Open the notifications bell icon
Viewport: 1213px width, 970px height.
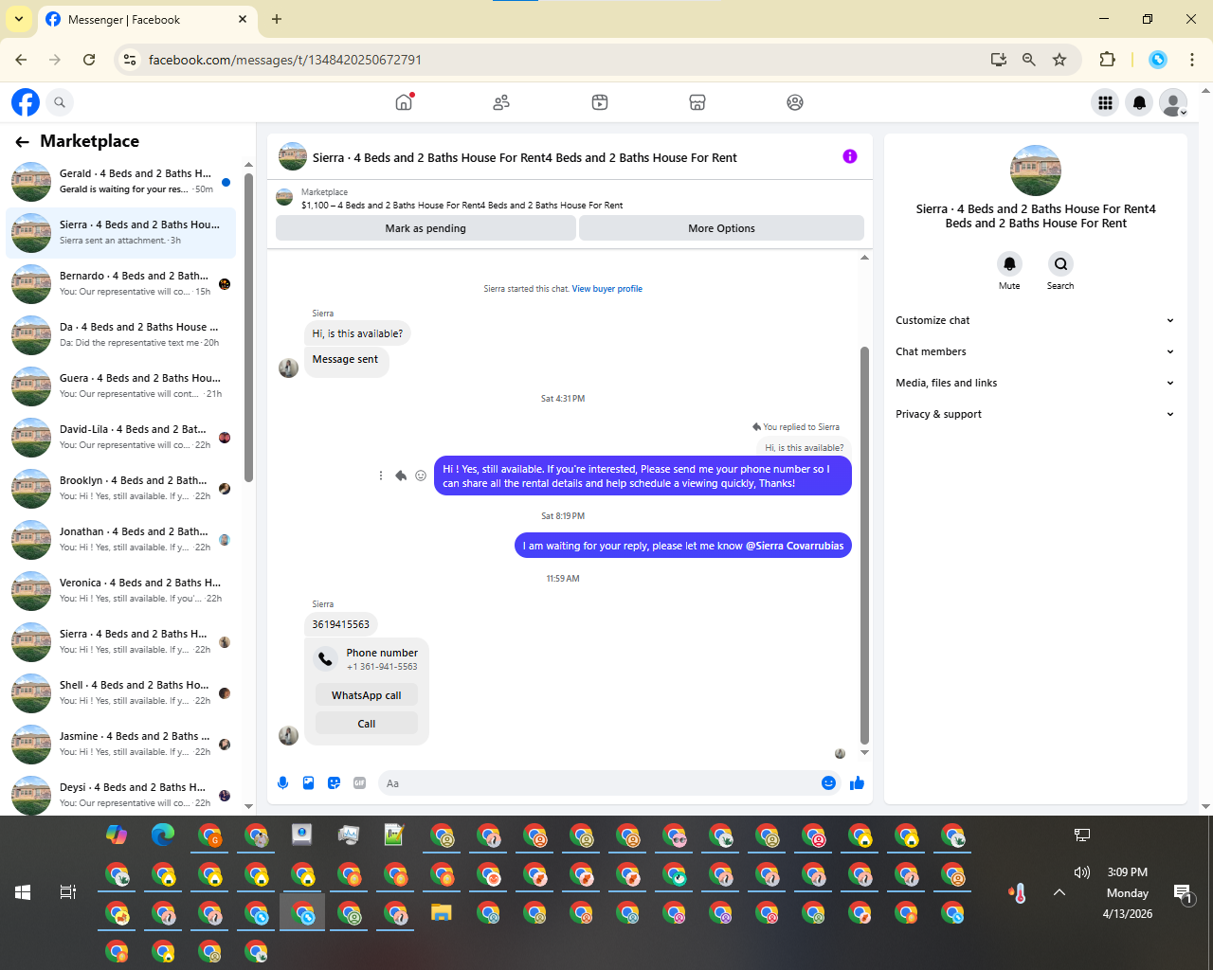click(x=1139, y=102)
